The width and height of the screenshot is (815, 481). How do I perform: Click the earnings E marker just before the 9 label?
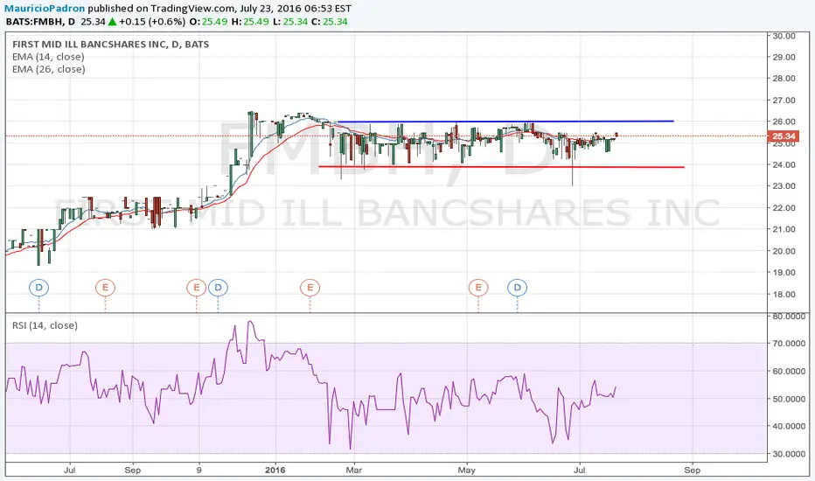197,288
